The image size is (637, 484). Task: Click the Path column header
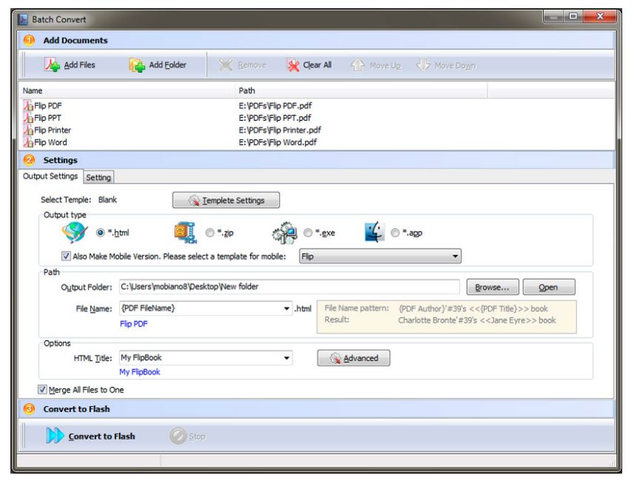(x=361, y=90)
